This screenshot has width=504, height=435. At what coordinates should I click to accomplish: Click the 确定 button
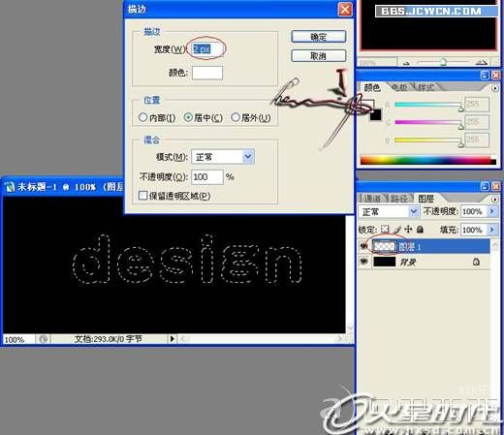319,37
